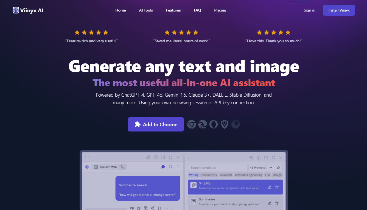This screenshot has height=210, width=367.
Task: Select the Software Engineering category tab
Action: pos(249,175)
